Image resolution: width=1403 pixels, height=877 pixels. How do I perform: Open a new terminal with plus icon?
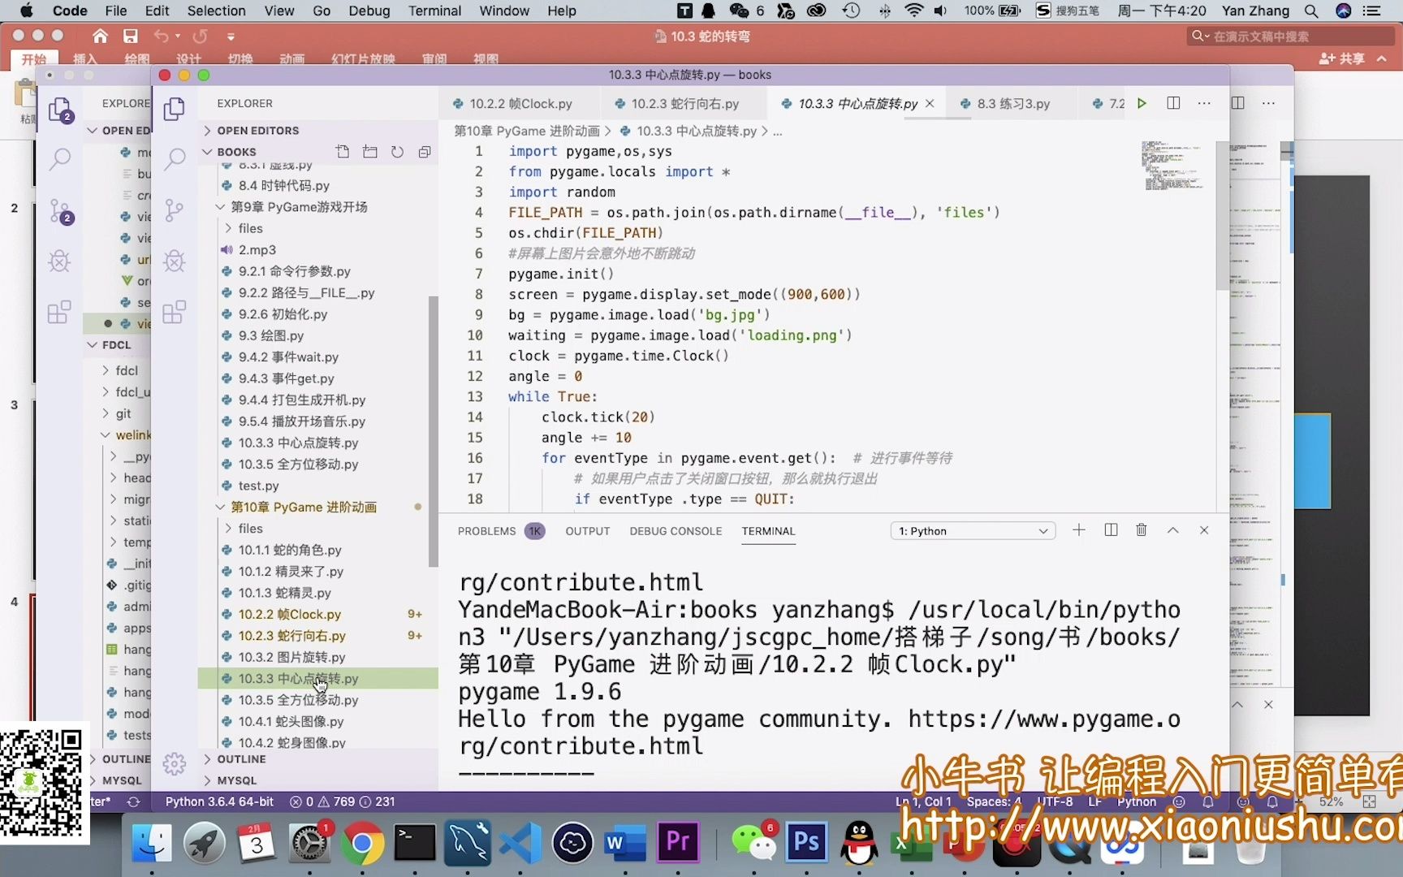pyautogui.click(x=1078, y=529)
